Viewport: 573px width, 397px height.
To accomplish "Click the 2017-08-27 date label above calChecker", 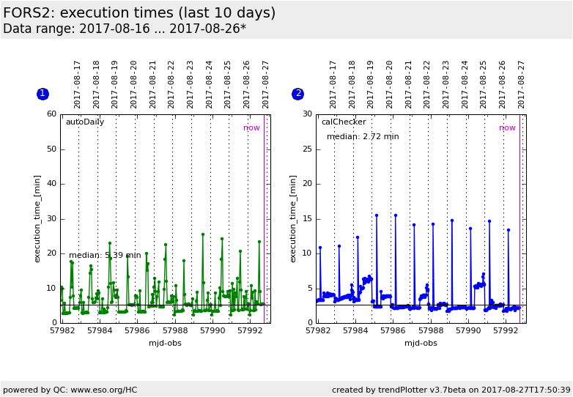I will point(522,84).
